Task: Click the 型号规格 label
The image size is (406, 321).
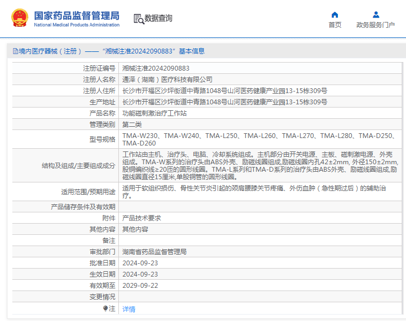Action: (102, 140)
